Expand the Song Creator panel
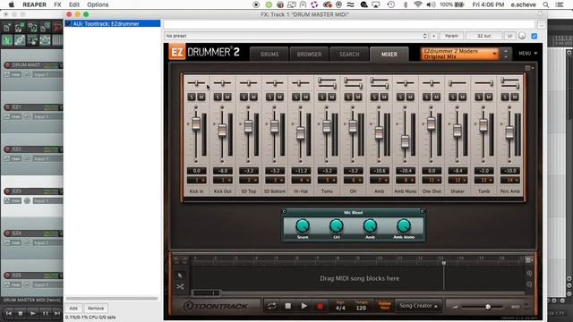 click(418, 306)
